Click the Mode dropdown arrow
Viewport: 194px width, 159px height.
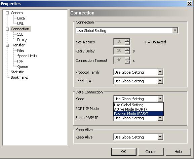click(x=160, y=98)
